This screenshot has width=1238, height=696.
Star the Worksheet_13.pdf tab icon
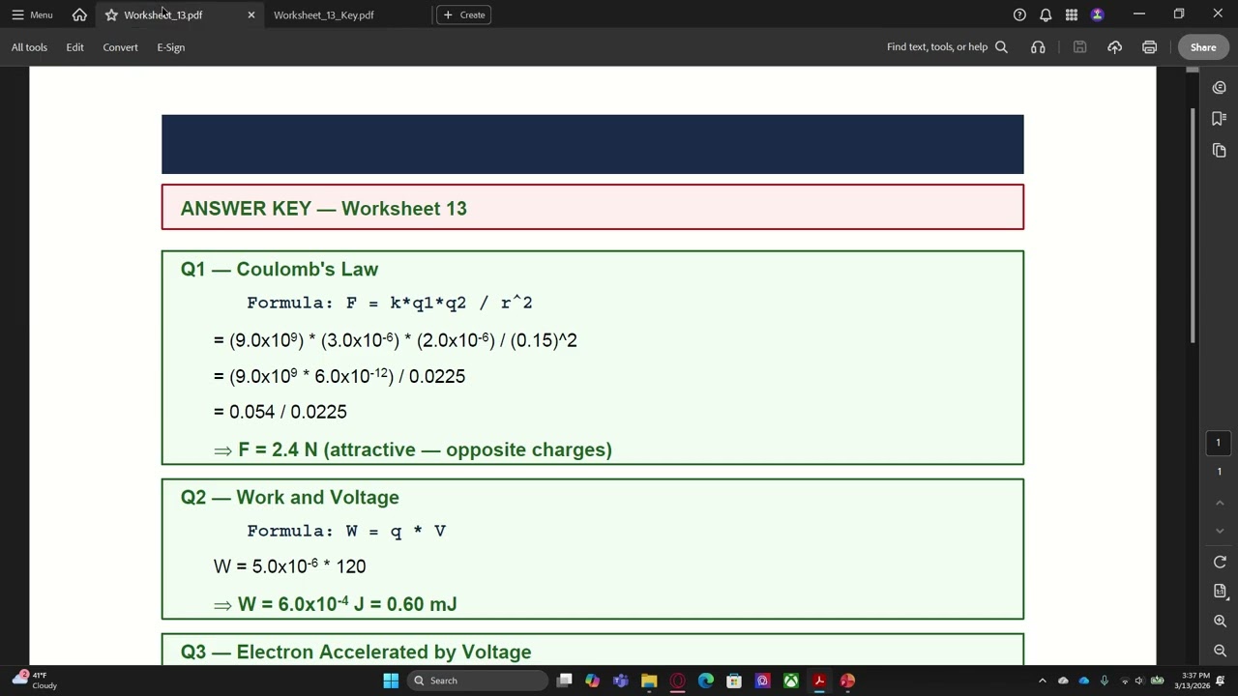(111, 14)
